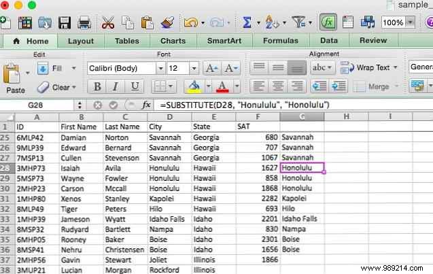Sort A to Z icon in toolbar
433x274 pixels.
[272, 22]
